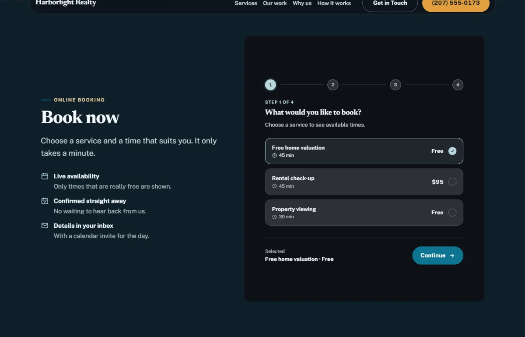
Task: Click the calendar icon beside Live availability
Action: click(x=45, y=176)
